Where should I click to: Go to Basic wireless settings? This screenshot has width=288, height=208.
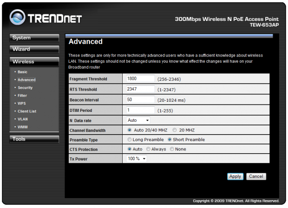(x=22, y=72)
